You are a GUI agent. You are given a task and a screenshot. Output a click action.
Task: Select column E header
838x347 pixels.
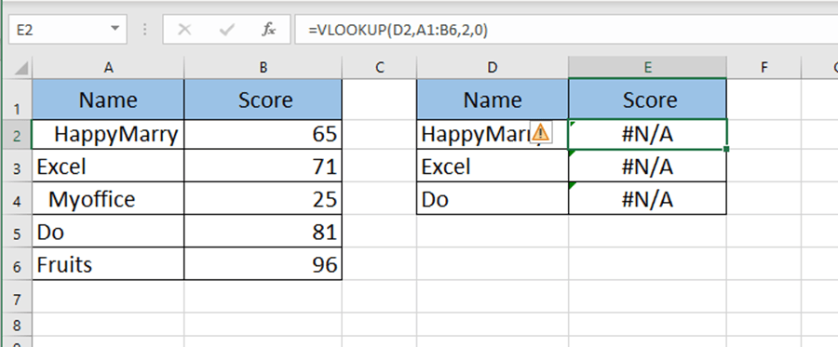pos(648,68)
